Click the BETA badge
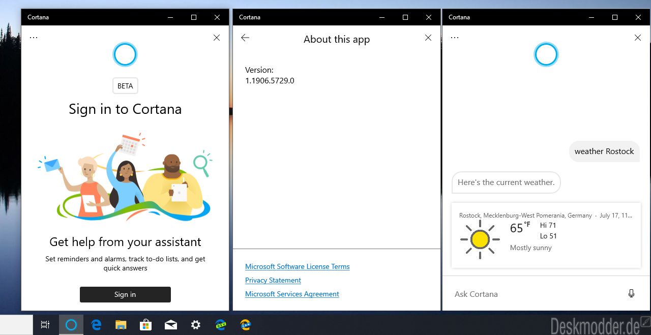The height and width of the screenshot is (335, 651). (x=125, y=86)
